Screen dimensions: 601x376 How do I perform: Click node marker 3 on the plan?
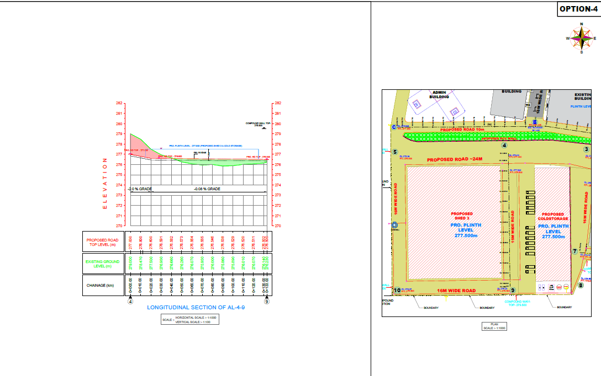587,149
